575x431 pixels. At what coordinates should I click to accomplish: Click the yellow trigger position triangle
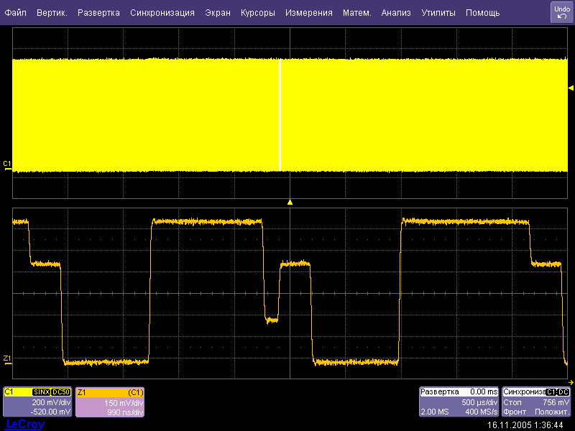(x=290, y=203)
